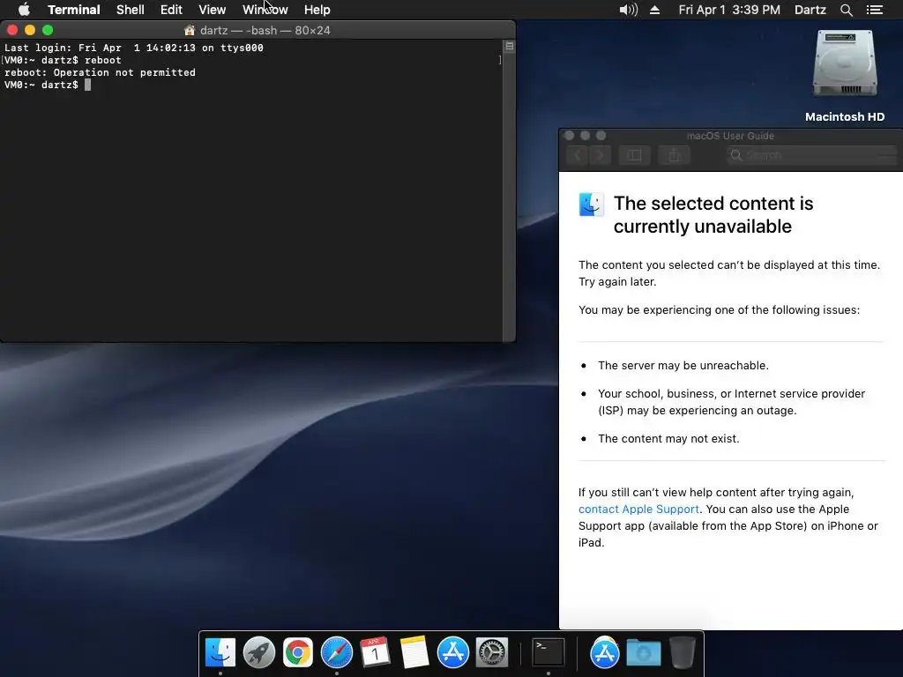The image size is (903, 677).
Task: Open Launchpad rocket icon in Dock
Action: tap(259, 652)
